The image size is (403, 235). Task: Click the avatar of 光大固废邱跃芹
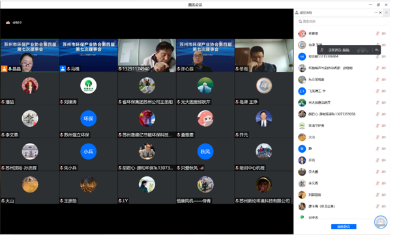[x=205, y=86]
